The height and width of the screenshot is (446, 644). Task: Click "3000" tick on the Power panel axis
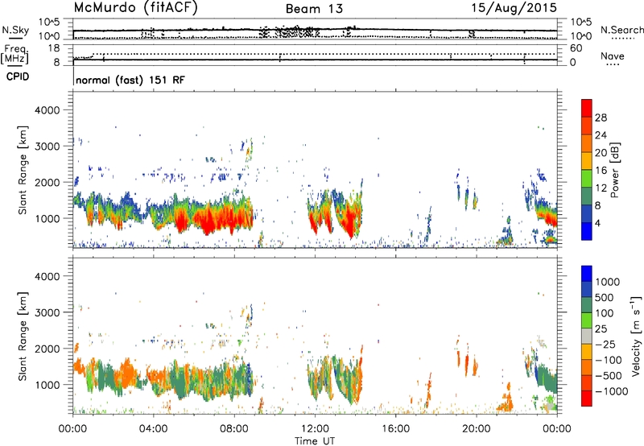47,147
